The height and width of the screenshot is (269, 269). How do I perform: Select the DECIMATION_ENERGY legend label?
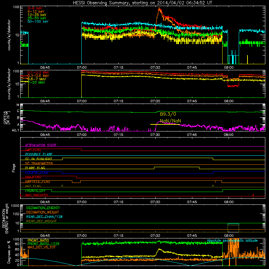point(43,208)
